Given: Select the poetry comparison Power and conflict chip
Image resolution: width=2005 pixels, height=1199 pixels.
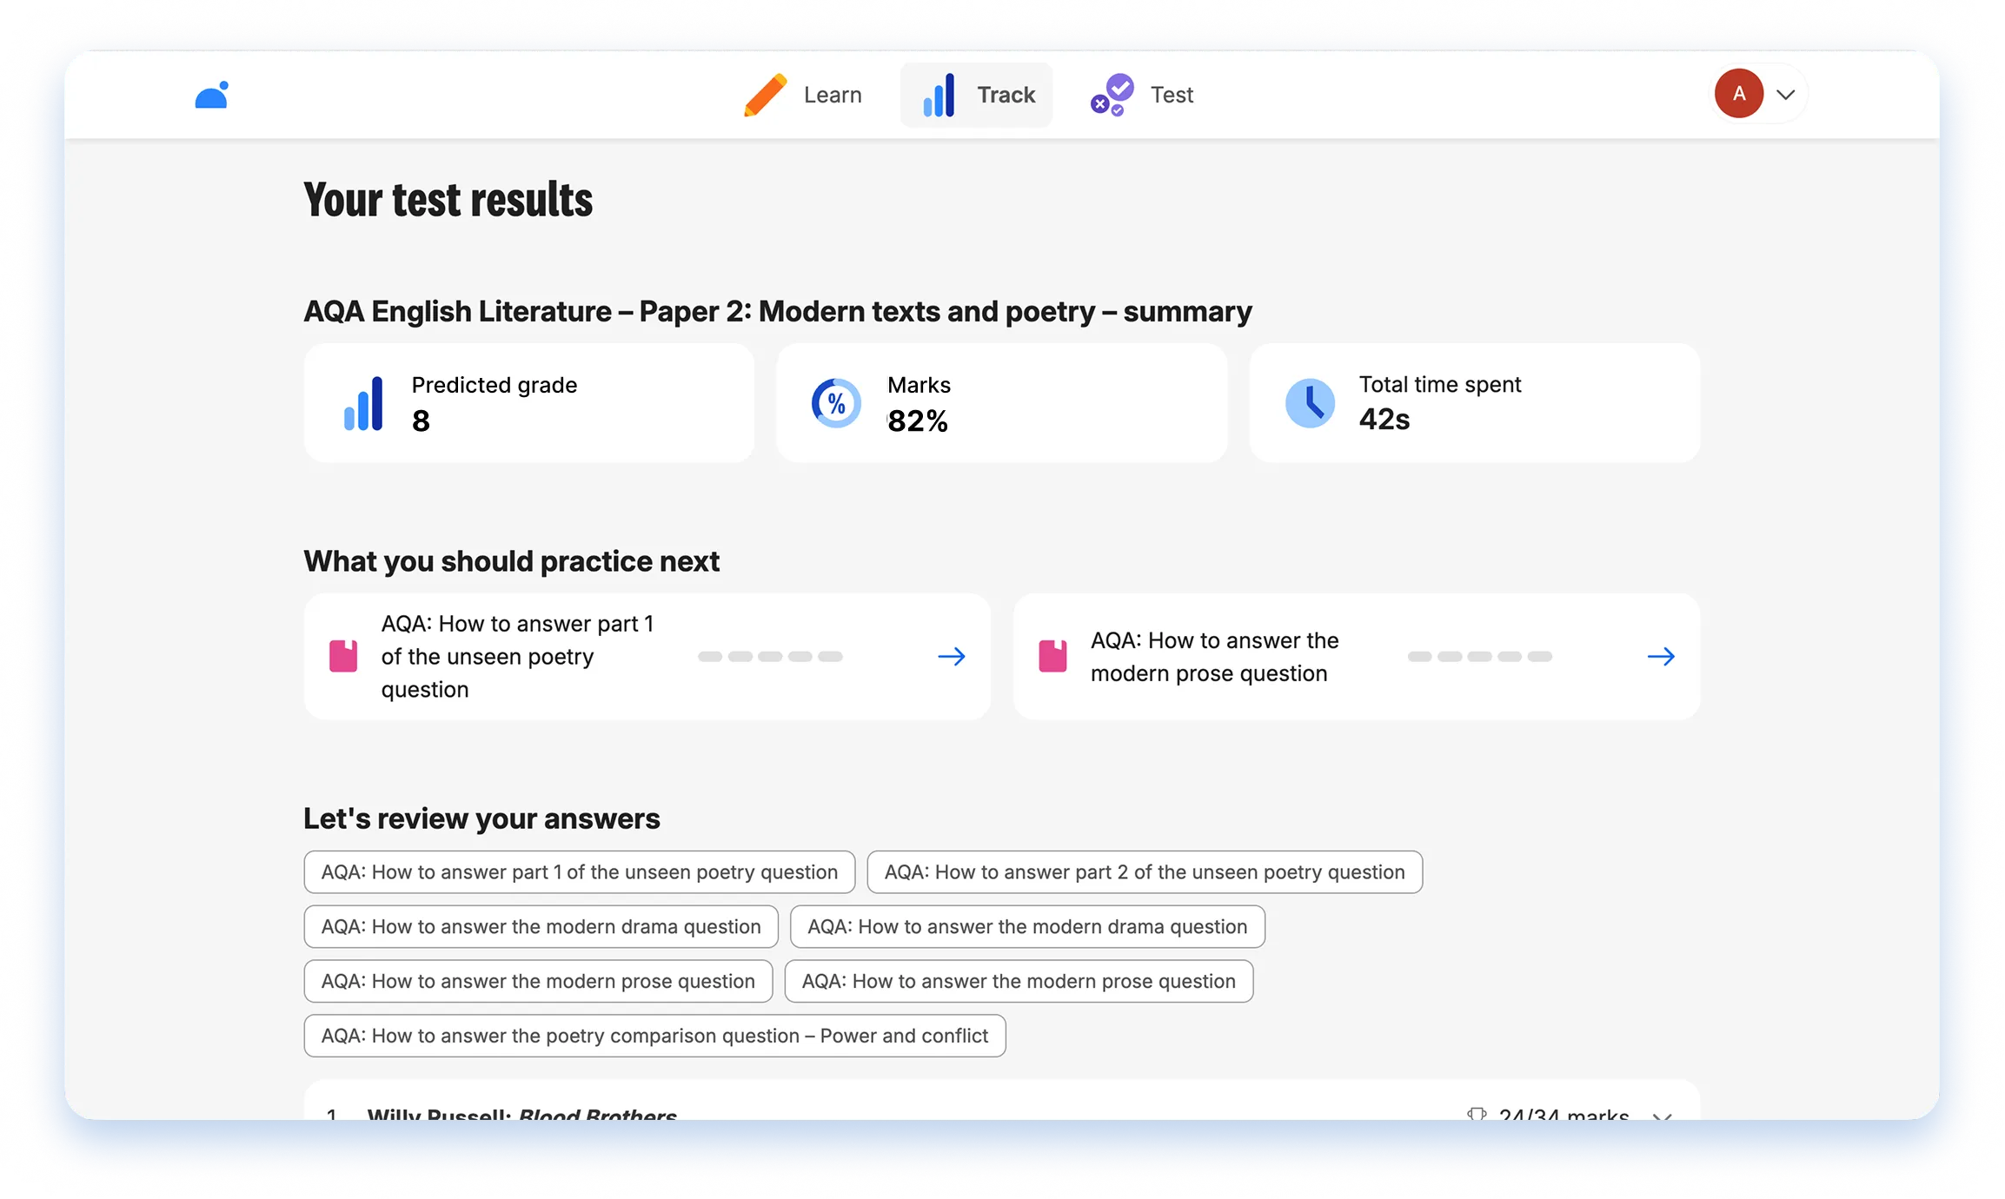Looking at the screenshot, I should 654,1036.
